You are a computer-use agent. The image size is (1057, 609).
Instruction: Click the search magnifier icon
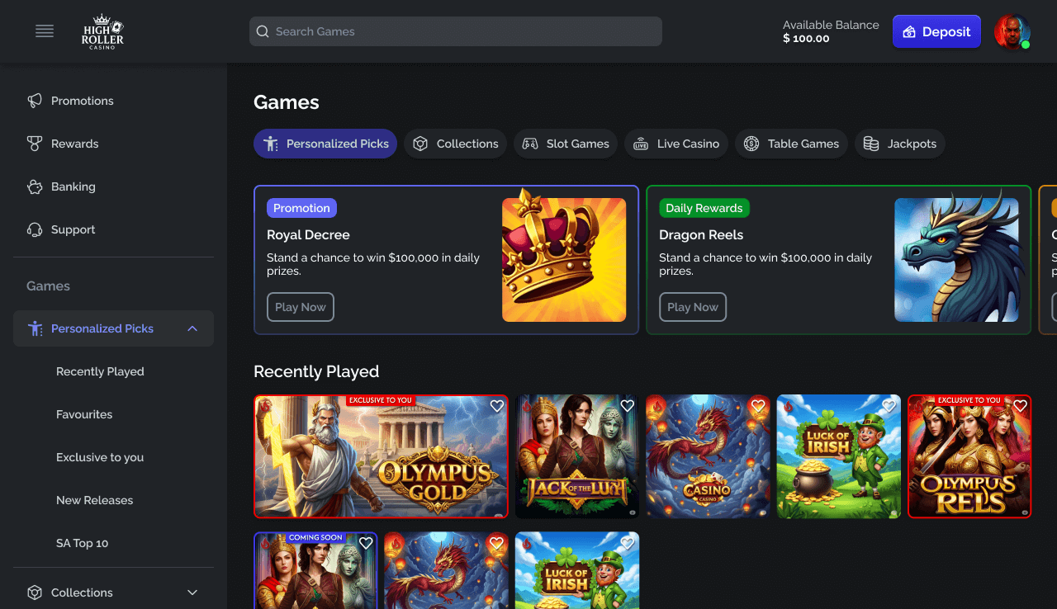[x=263, y=31]
